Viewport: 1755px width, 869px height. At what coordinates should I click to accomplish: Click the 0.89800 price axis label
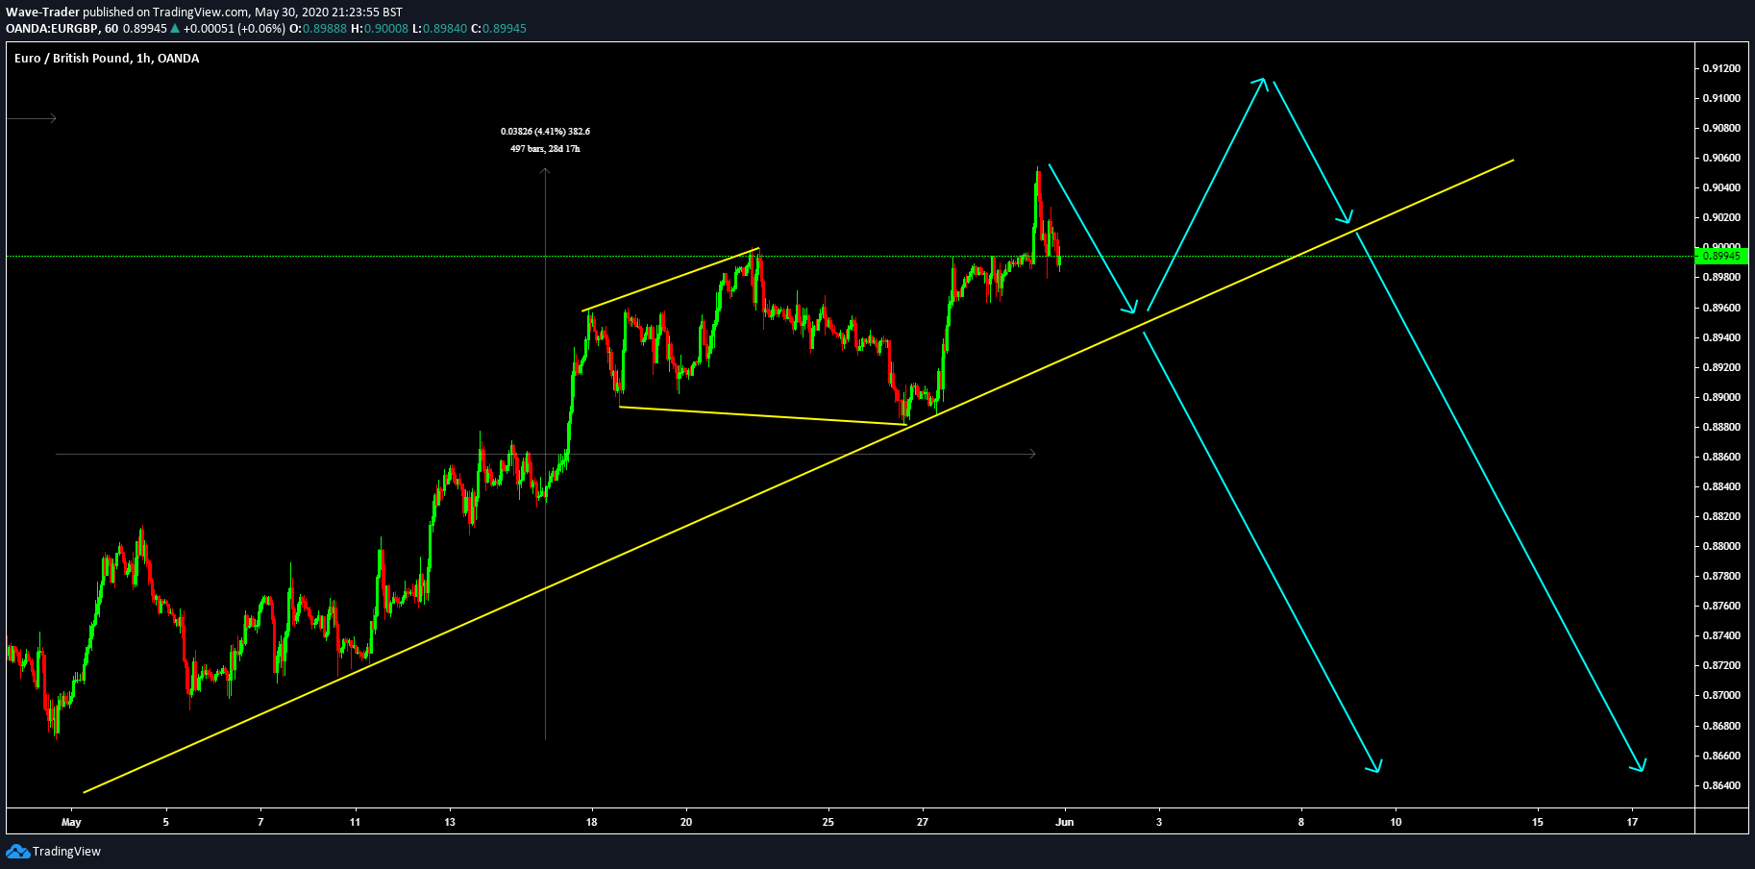point(1720,277)
